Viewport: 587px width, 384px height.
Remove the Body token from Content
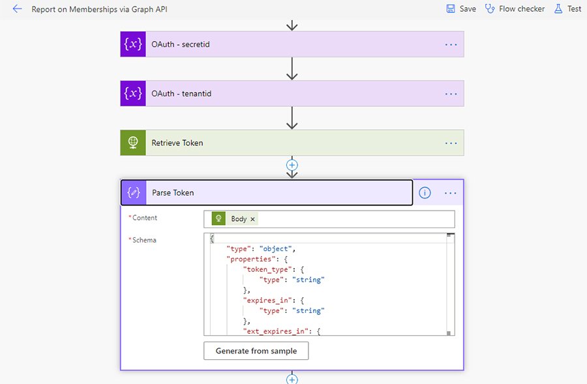(x=253, y=219)
